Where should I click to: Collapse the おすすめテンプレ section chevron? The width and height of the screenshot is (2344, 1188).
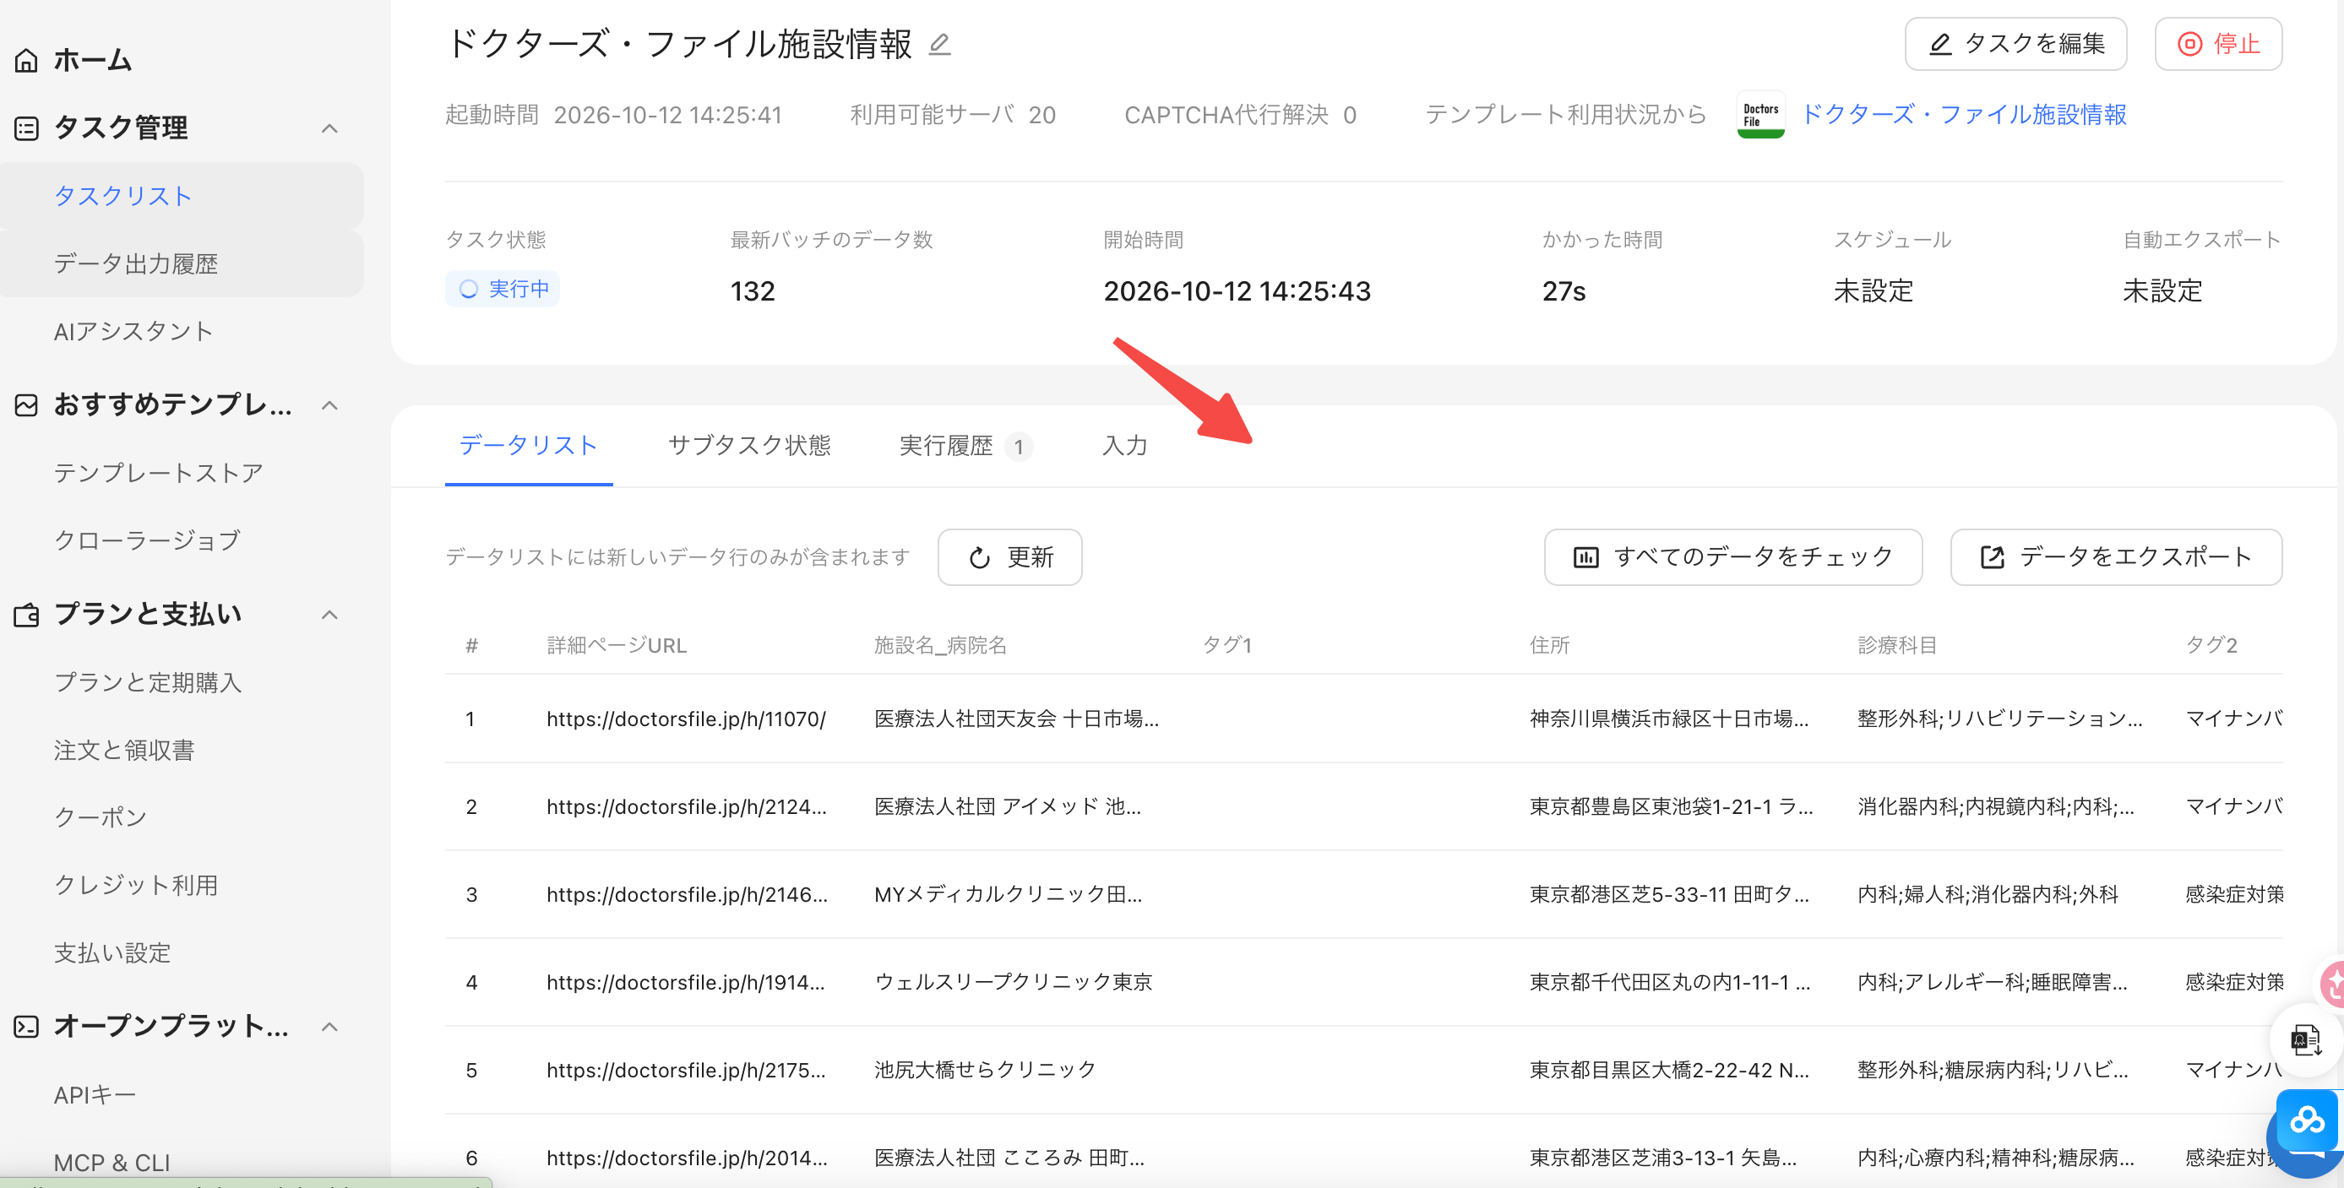click(329, 404)
